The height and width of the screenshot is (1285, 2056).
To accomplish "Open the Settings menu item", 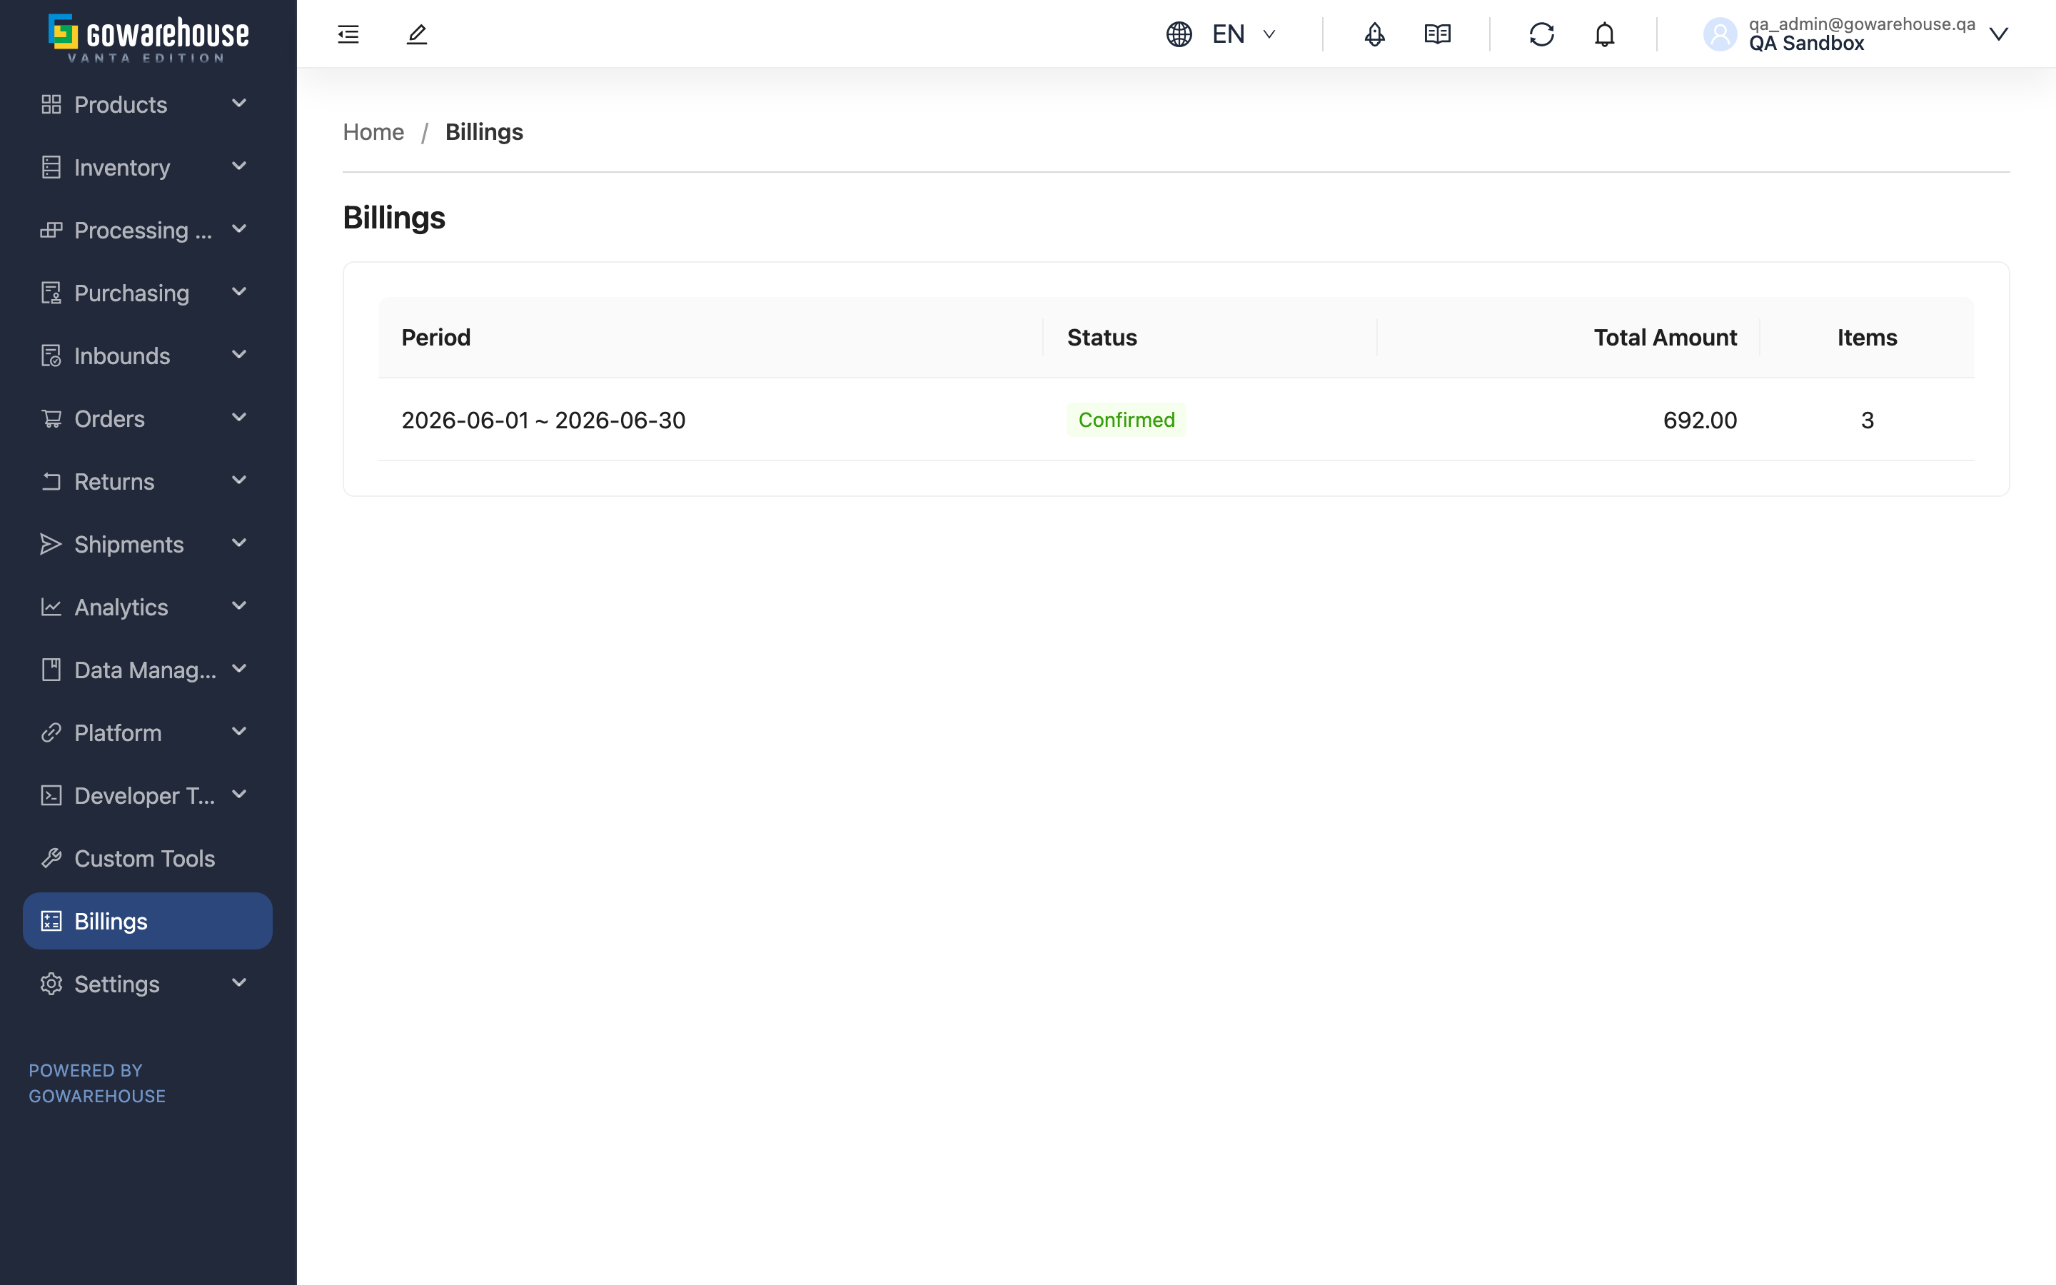I will click(x=147, y=984).
